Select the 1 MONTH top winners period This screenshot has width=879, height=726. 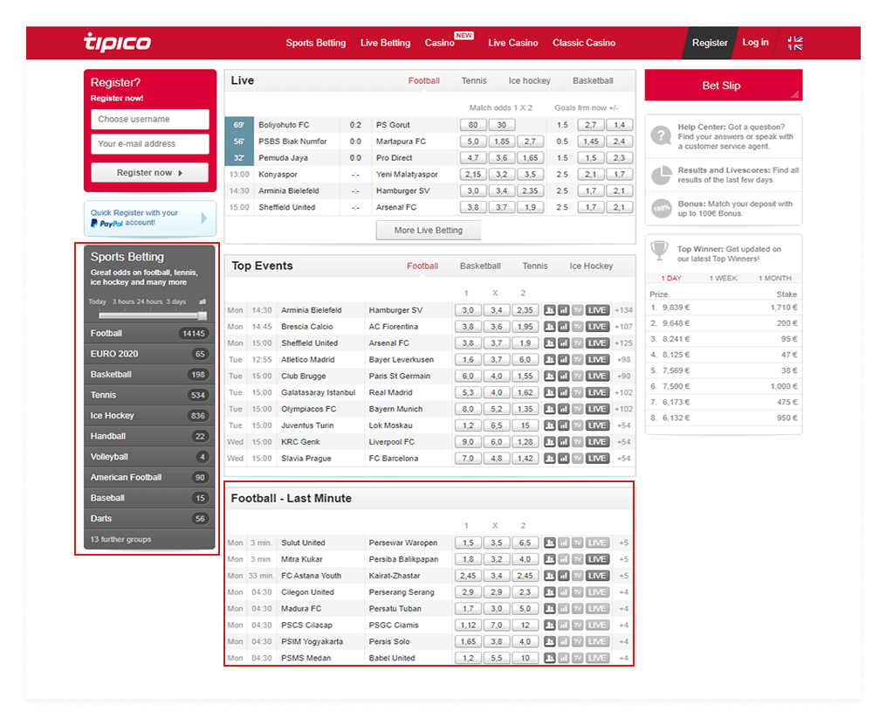coord(775,279)
